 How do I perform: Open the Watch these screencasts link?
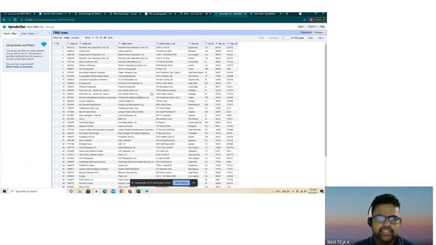click(x=20, y=67)
